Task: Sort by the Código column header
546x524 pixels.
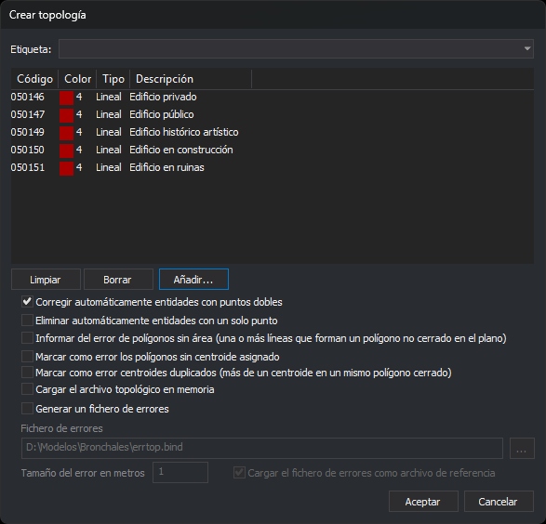Action: coord(34,79)
